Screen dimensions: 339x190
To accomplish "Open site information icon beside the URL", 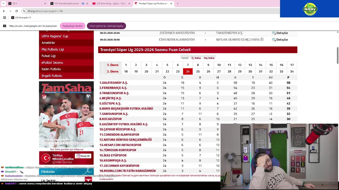I will point(24,11).
